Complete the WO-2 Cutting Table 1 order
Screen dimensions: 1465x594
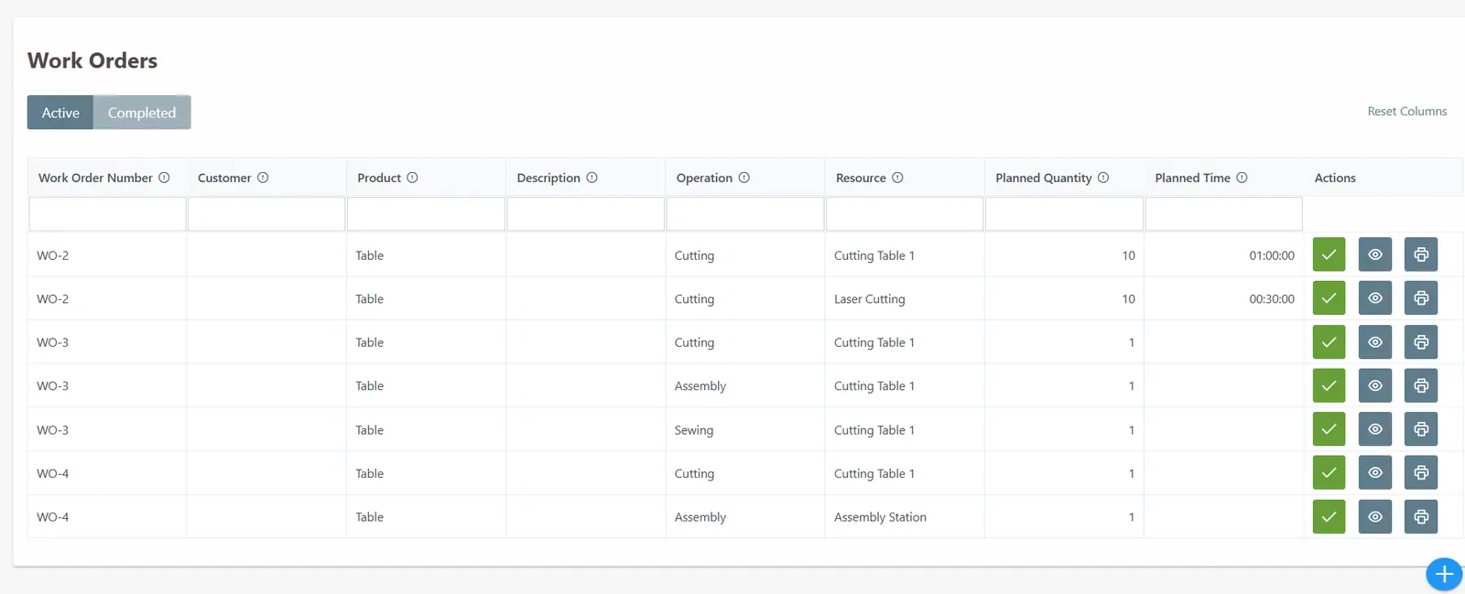(x=1329, y=254)
